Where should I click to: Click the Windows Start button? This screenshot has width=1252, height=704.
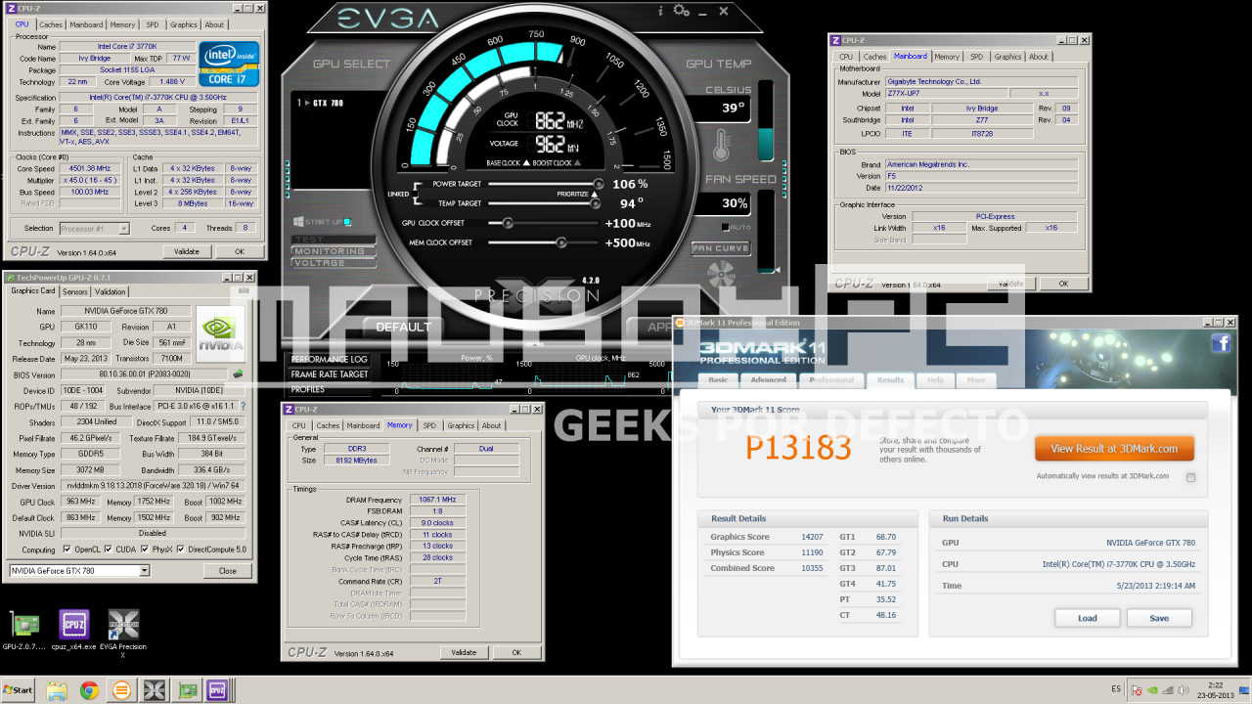(19, 690)
